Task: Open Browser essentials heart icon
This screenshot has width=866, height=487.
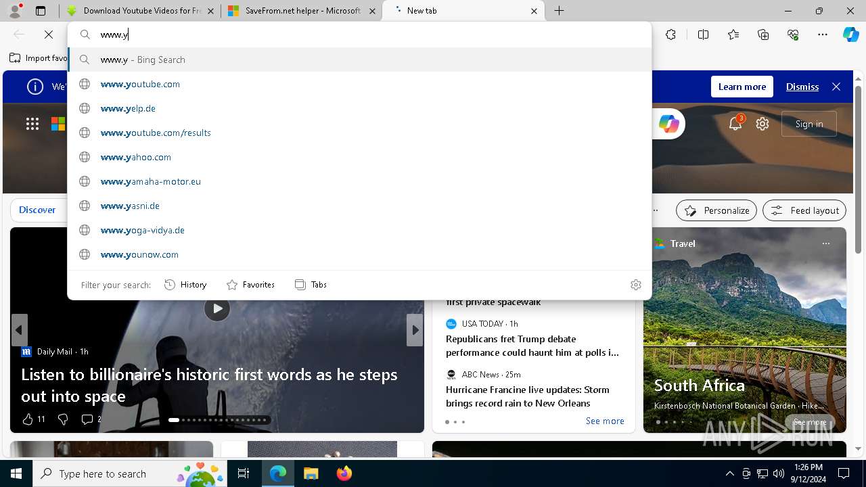Action: 793,34
